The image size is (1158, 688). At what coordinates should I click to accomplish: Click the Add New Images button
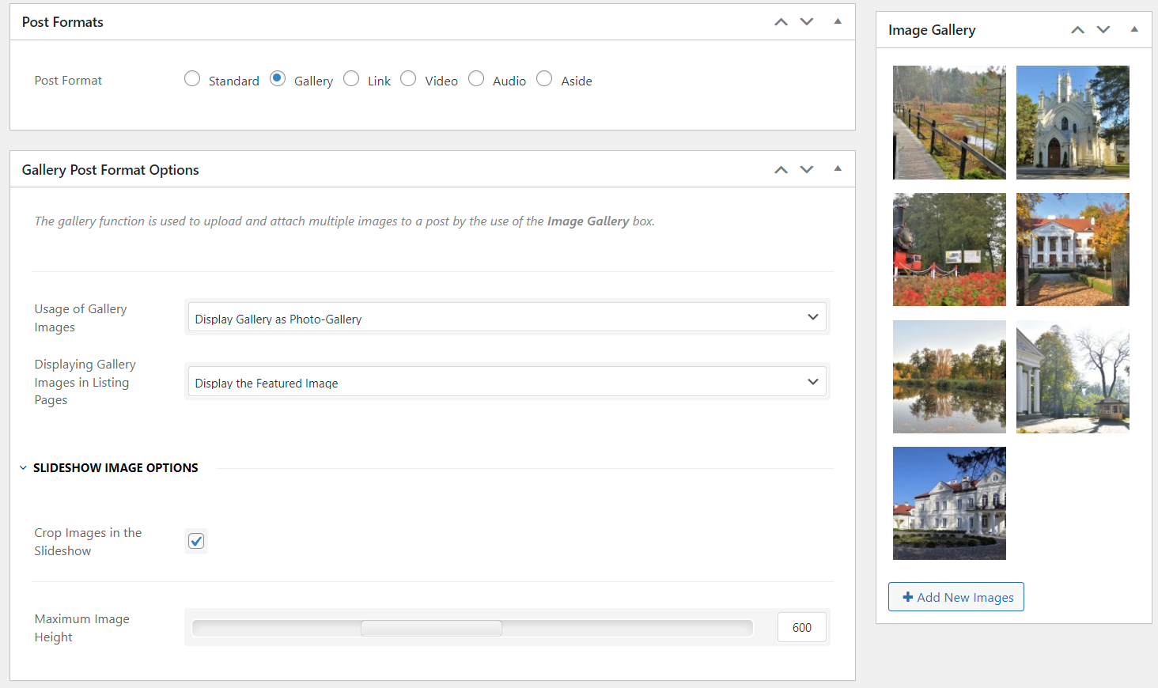pyautogui.click(x=956, y=597)
